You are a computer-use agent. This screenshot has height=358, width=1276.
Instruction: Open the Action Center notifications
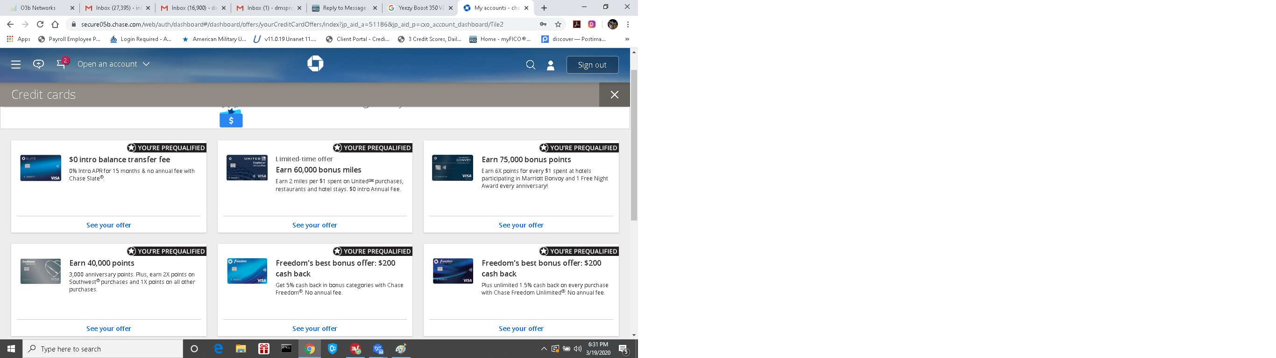coord(624,349)
